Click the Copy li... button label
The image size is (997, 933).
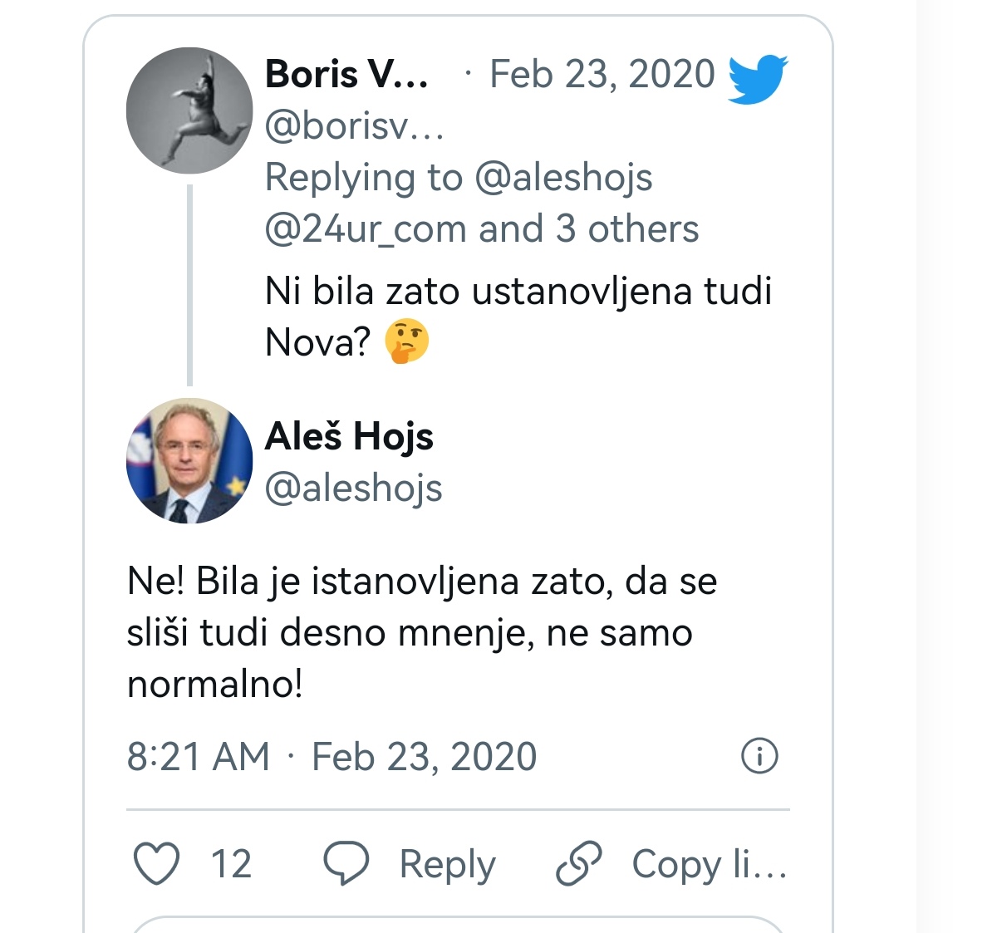click(710, 864)
